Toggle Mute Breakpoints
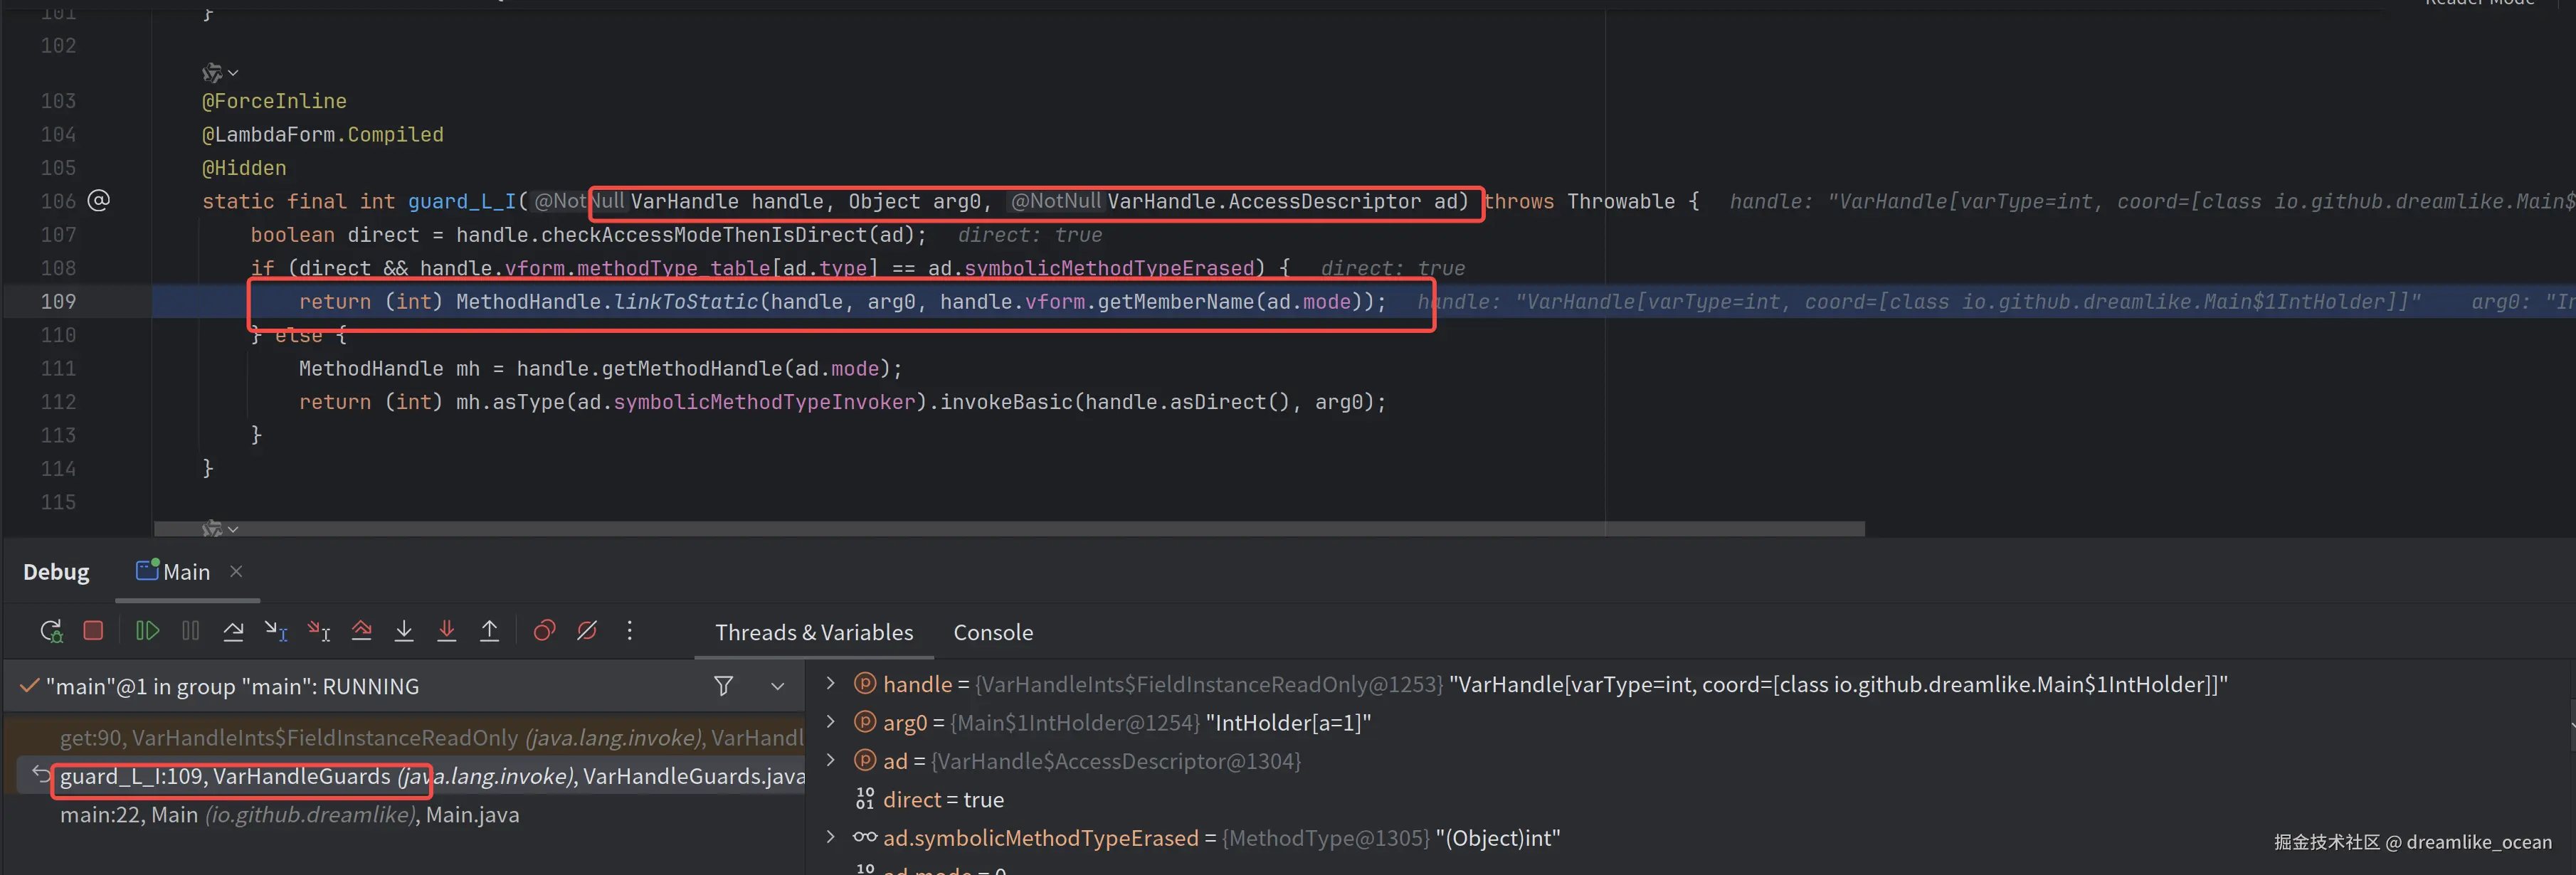The width and height of the screenshot is (2576, 875). (x=587, y=631)
